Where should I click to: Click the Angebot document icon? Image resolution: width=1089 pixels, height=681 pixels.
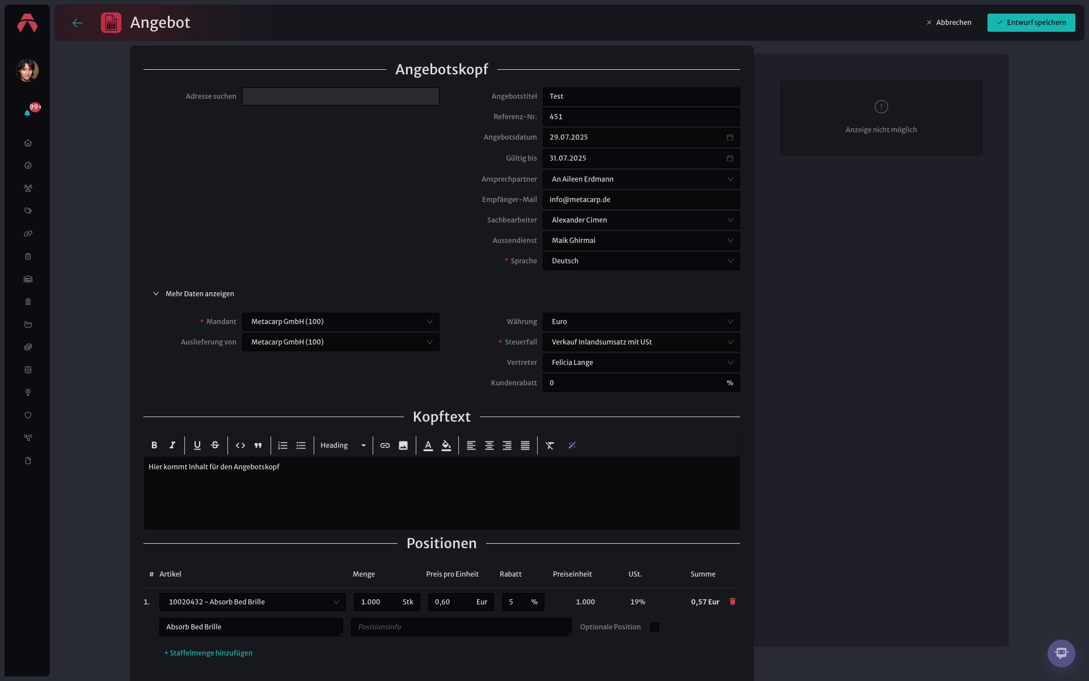tap(111, 23)
